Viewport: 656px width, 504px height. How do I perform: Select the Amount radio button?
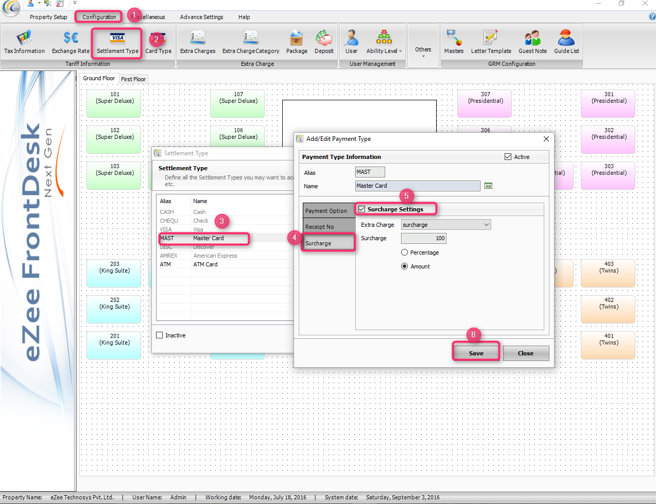404,266
